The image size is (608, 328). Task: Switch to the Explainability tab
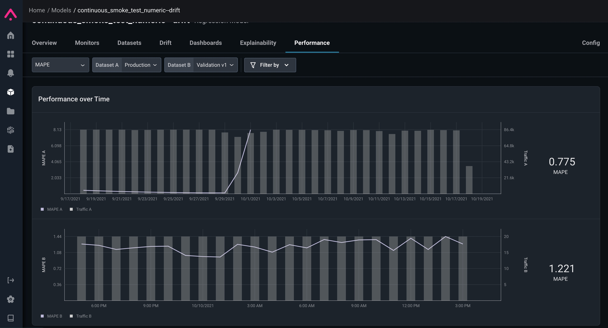[x=258, y=43]
